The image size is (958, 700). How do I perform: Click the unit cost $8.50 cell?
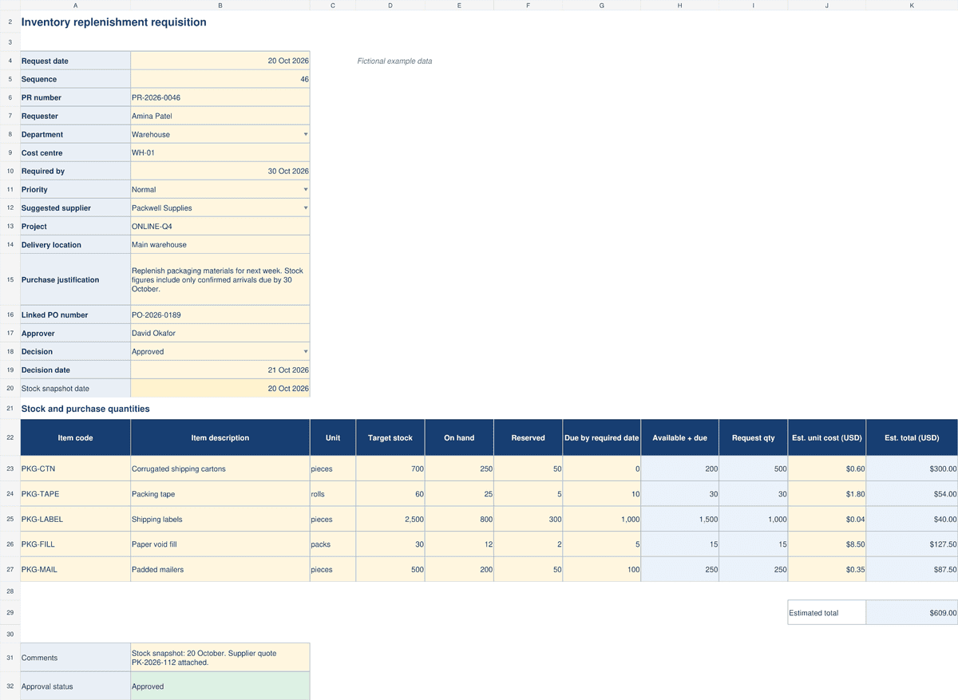click(827, 544)
